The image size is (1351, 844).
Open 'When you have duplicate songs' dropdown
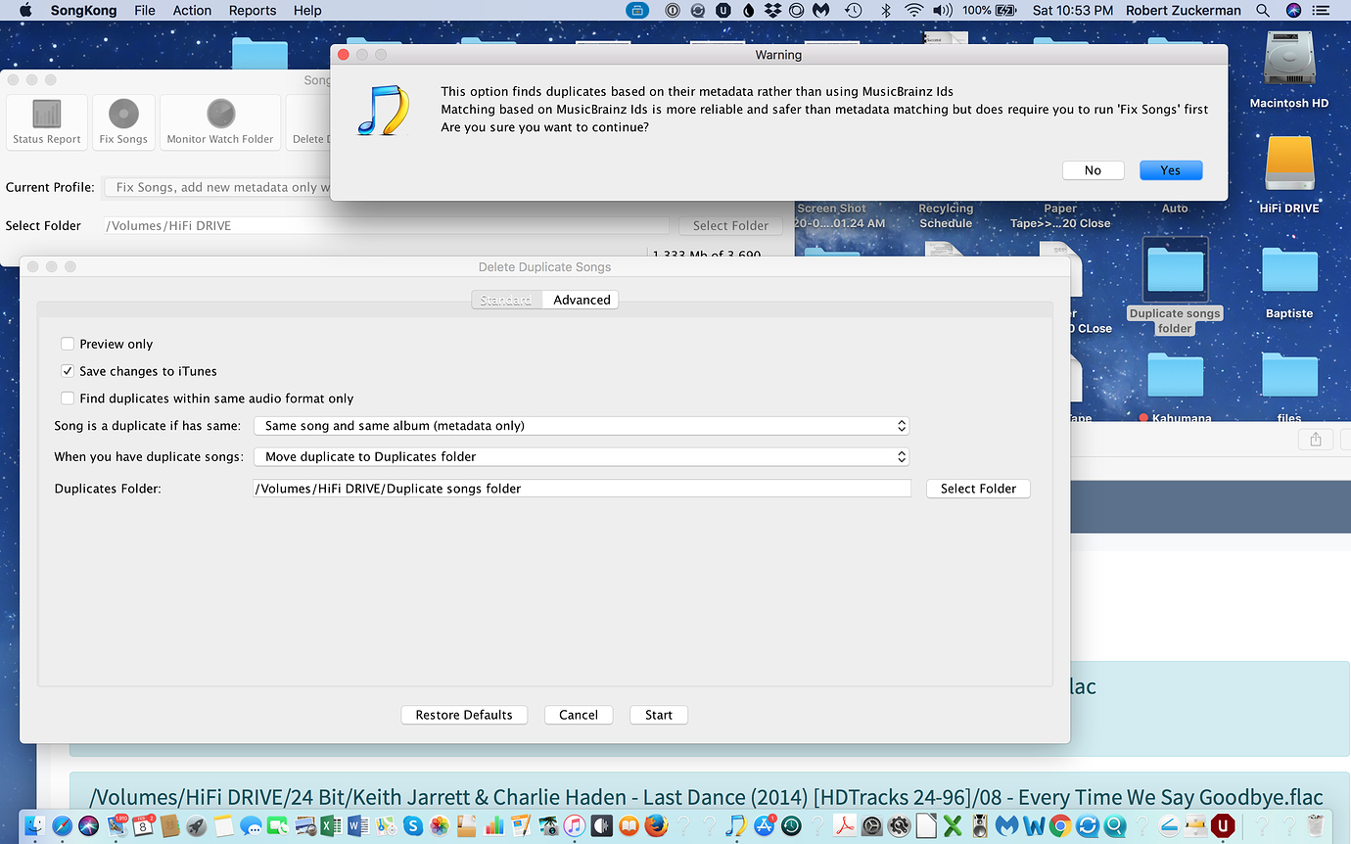582,456
